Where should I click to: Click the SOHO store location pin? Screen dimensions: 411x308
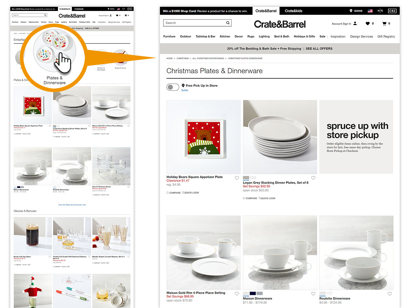(351, 11)
